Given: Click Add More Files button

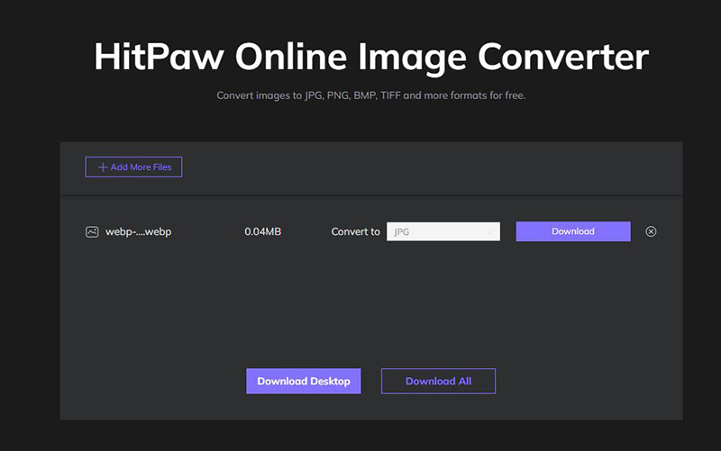Looking at the screenshot, I should pos(133,167).
